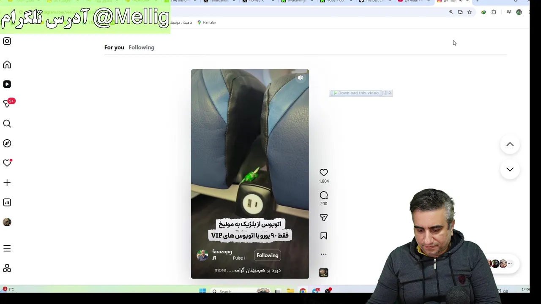The height and width of the screenshot is (304, 541).
Task: Open new browser tab plus button
Action: coord(478,1)
